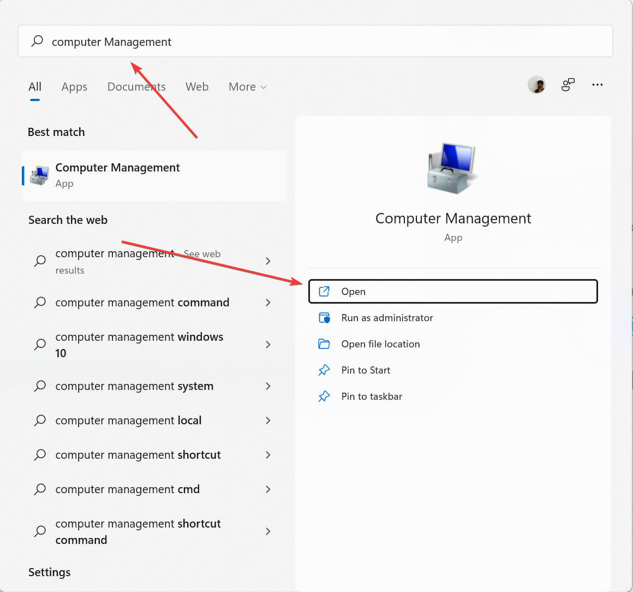
Task: Expand chevron for "computer management system"
Action: (x=268, y=386)
